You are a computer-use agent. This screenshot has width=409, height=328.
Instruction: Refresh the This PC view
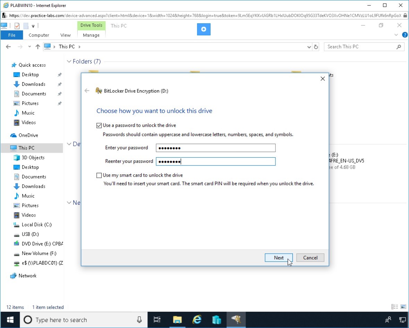tap(316, 47)
